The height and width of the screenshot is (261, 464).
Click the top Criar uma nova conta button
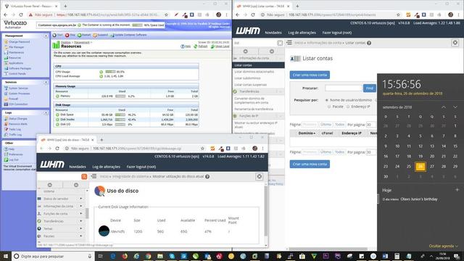[310, 75]
